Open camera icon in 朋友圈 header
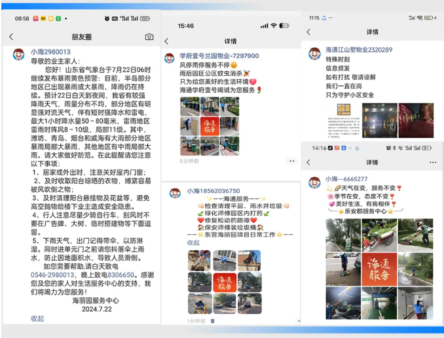Viewport: 444px width, 338px height. pos(149,37)
